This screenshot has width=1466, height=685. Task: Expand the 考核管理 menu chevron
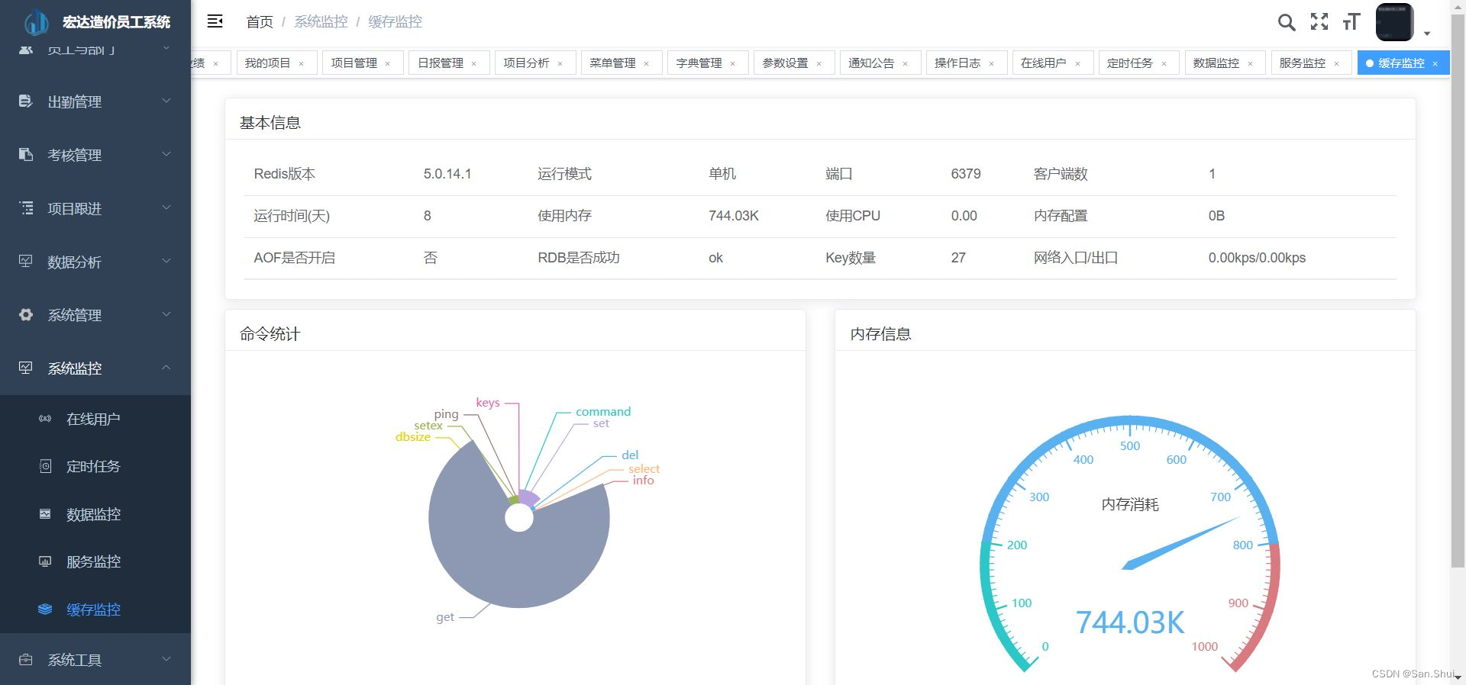pos(166,154)
